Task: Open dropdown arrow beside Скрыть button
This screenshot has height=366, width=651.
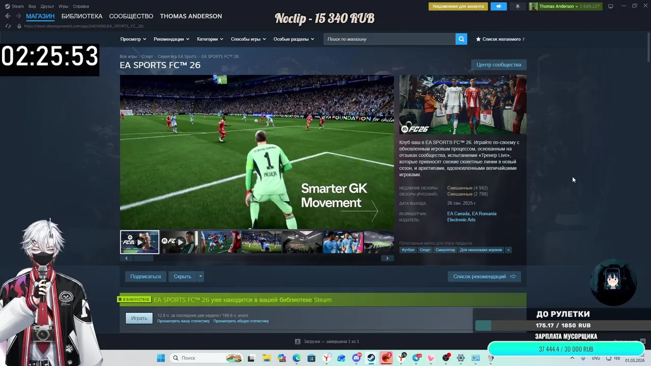Action: pyautogui.click(x=200, y=277)
